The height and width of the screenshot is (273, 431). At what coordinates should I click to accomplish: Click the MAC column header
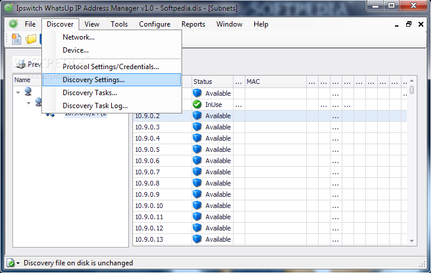[276, 82]
